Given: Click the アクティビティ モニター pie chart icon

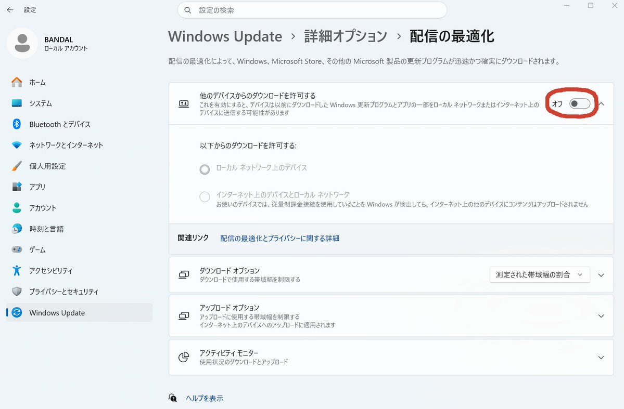Looking at the screenshot, I should [x=184, y=357].
